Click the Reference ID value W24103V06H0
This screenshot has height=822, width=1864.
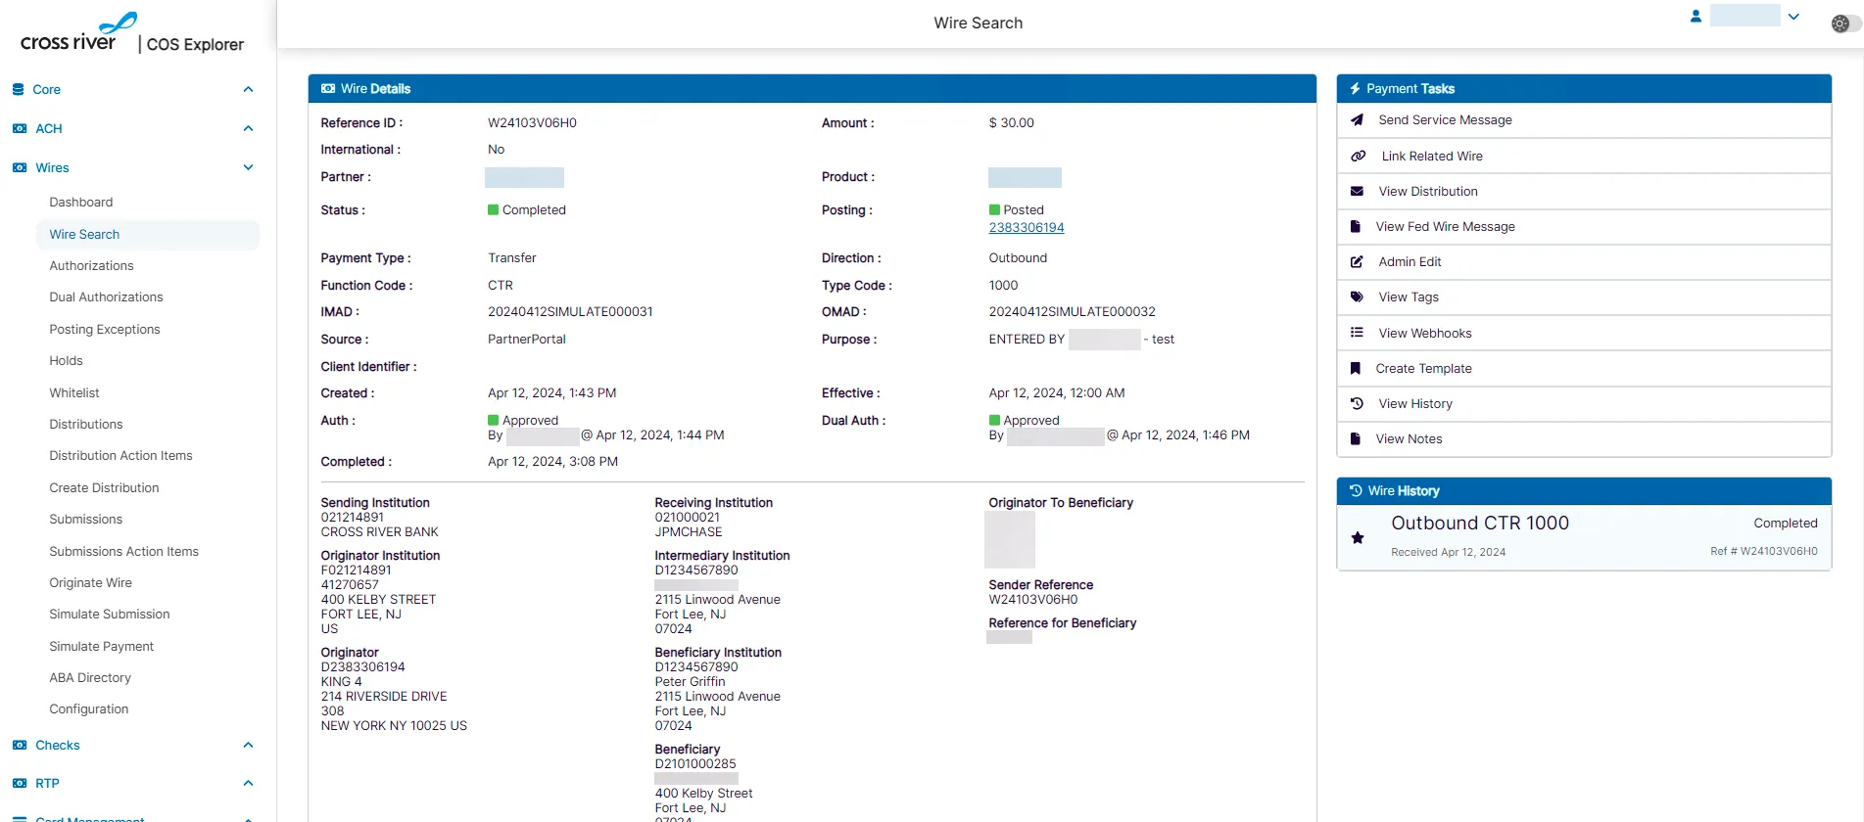(x=532, y=123)
